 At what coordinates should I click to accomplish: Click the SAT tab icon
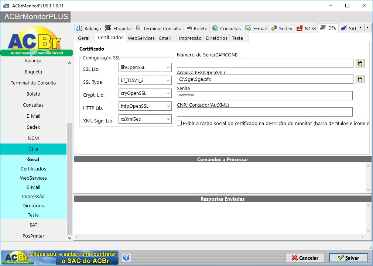[344, 28]
